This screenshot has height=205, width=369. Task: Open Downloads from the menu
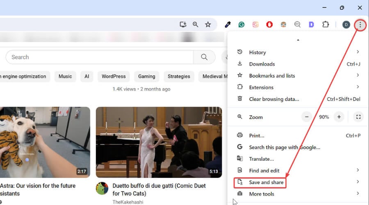298,64
